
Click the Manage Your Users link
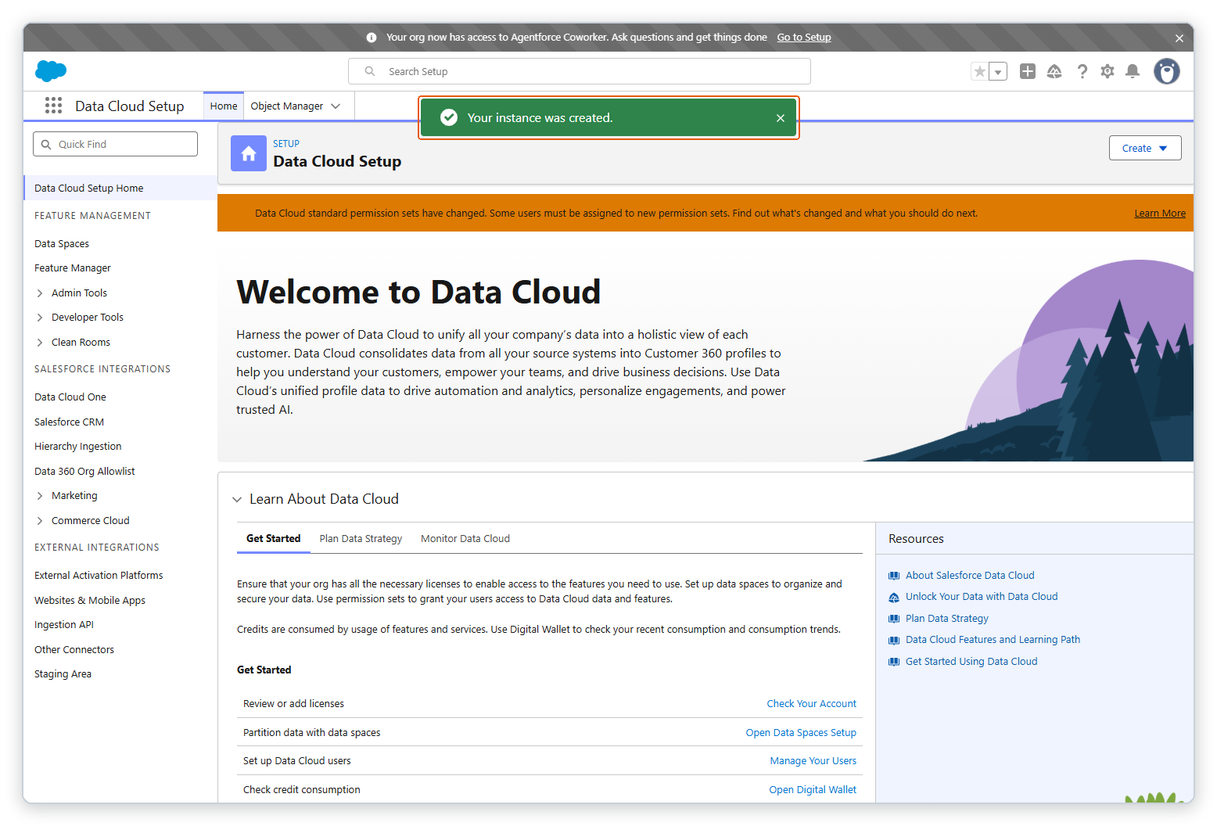(x=813, y=760)
